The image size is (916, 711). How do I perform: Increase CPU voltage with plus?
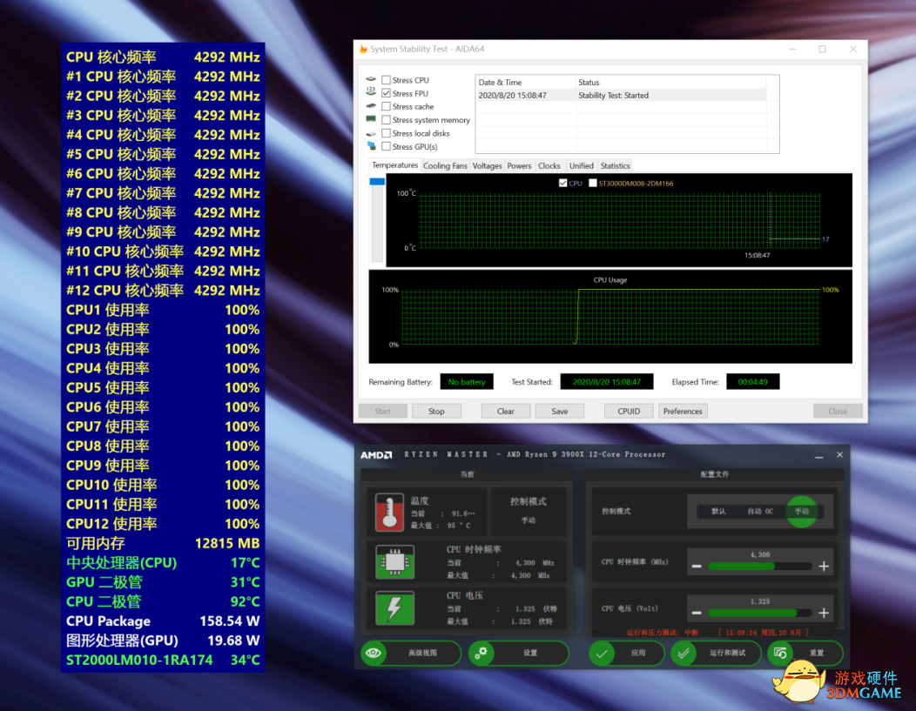(x=824, y=613)
